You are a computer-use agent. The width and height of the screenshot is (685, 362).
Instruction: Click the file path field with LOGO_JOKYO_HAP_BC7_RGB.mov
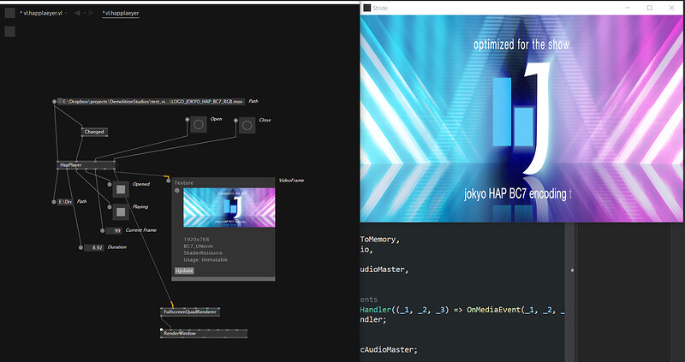[152, 101]
